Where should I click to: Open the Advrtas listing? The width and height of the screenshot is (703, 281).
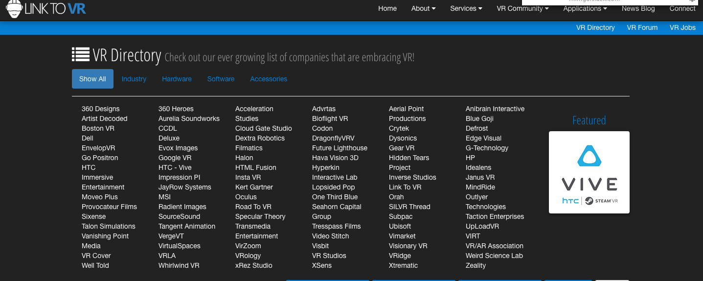[324, 109]
